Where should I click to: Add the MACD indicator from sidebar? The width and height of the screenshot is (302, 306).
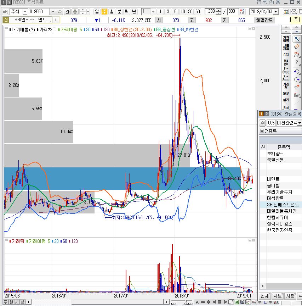[286, 62]
